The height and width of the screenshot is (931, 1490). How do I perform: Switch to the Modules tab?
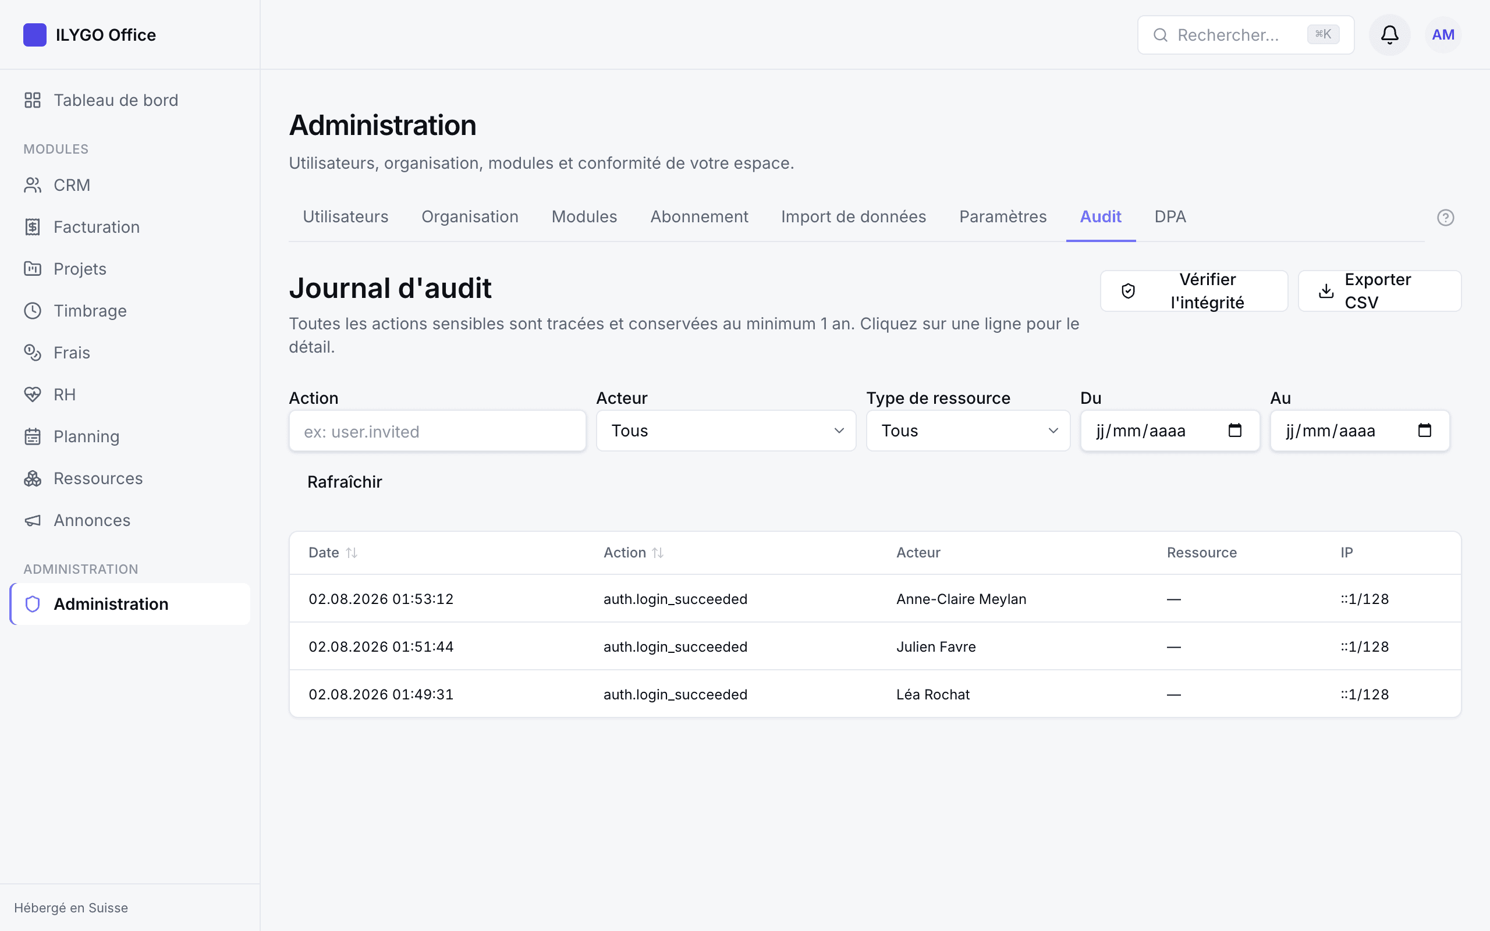(584, 216)
